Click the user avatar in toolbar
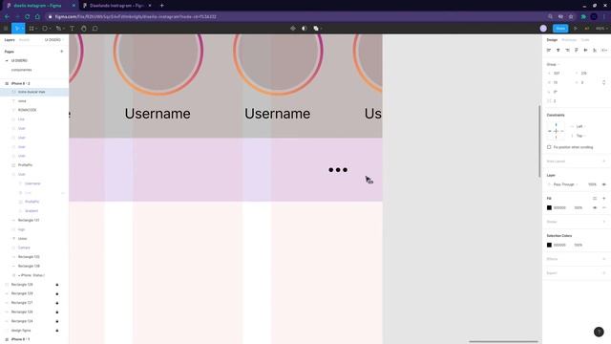This screenshot has height=344, width=611. pyautogui.click(x=543, y=29)
